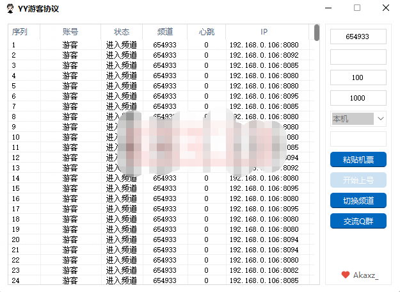
Task: Click the 切换频道 button
Action: [358, 200]
